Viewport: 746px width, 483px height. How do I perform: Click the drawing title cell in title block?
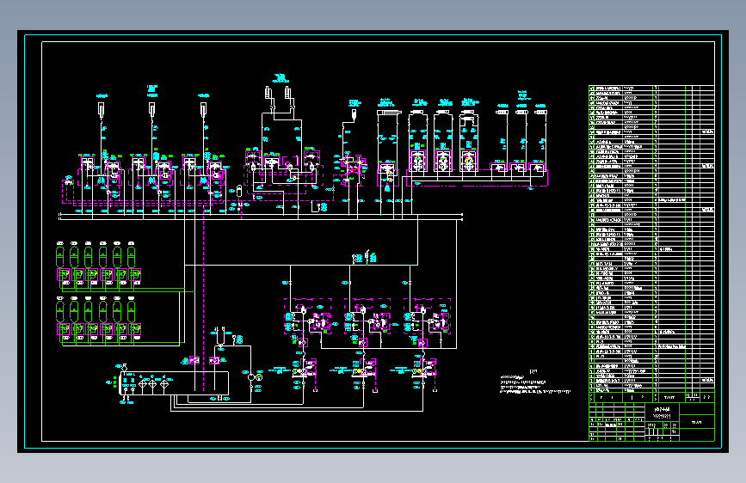point(662,413)
